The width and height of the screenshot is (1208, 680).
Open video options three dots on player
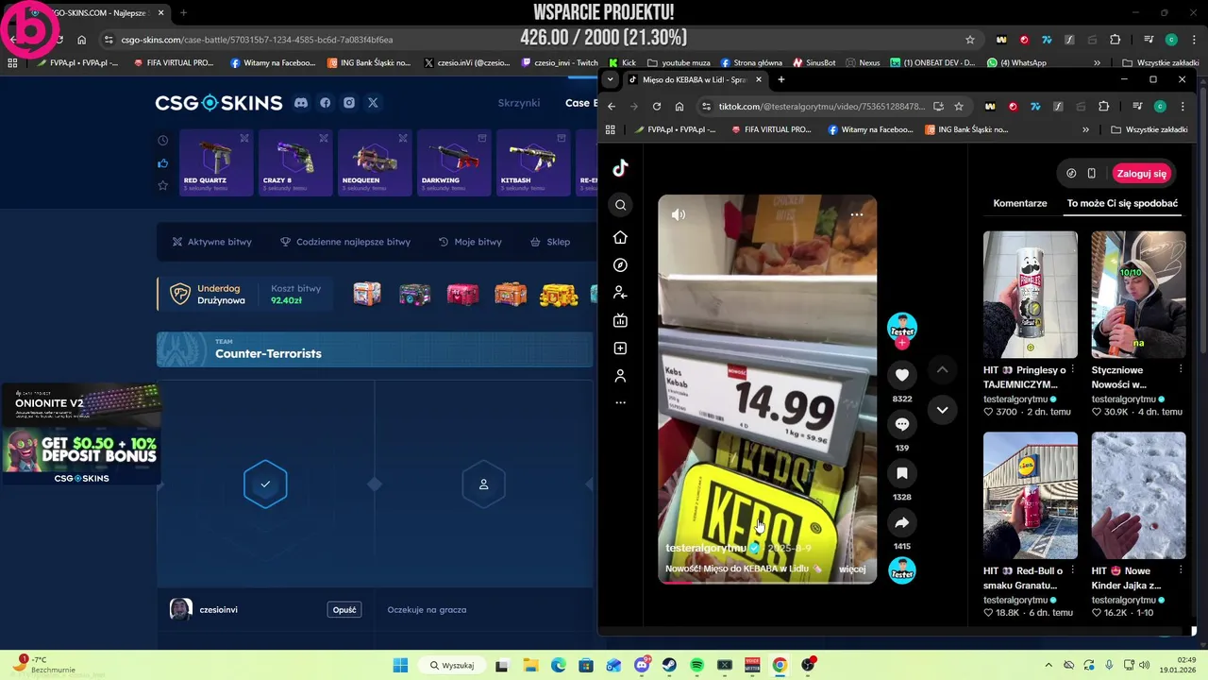pos(856,214)
